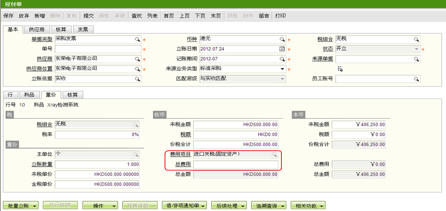Click the 单号 text field
This screenshot has width=446, height=211.
(98, 49)
